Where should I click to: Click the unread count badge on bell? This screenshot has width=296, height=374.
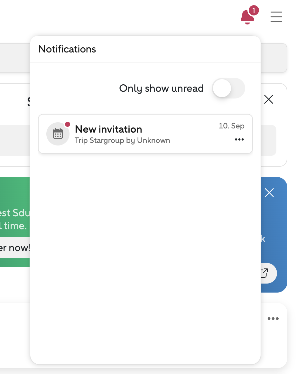click(254, 11)
